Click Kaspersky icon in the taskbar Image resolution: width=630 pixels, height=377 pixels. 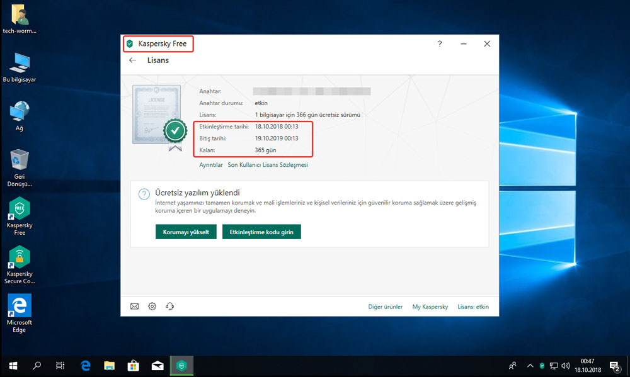pyautogui.click(x=181, y=365)
